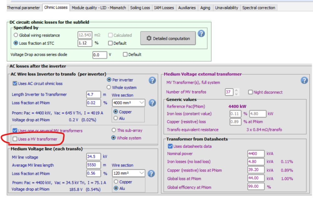Click the Detailed computation button
The height and width of the screenshot is (198, 313).
[168, 38]
